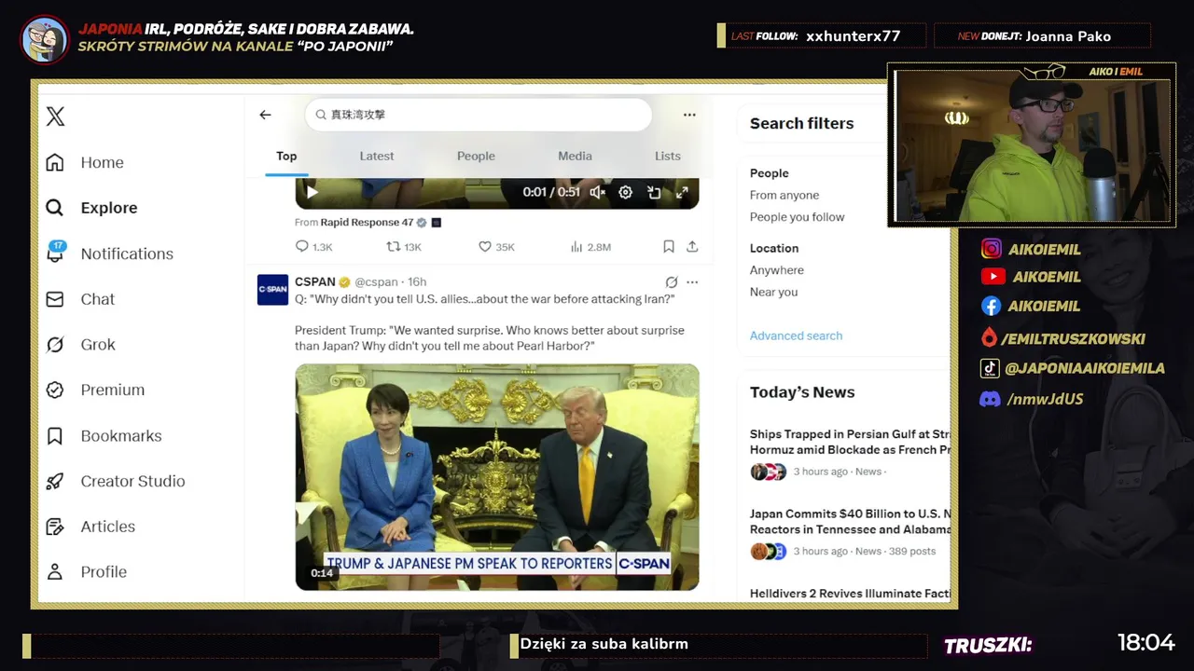Click the 16h post timestamp
Screen dimensions: 1194x671
pos(417,281)
